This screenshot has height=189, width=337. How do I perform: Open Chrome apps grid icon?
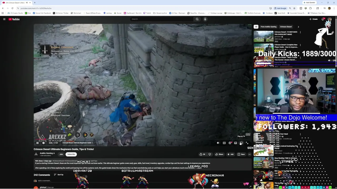[3, 13]
